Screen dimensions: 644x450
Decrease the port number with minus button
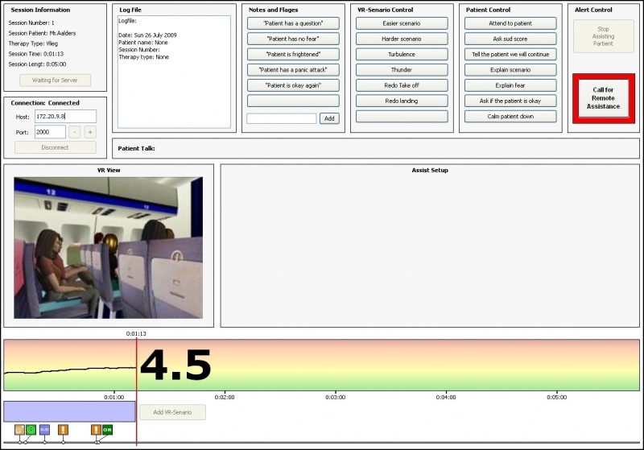pyautogui.click(x=74, y=132)
